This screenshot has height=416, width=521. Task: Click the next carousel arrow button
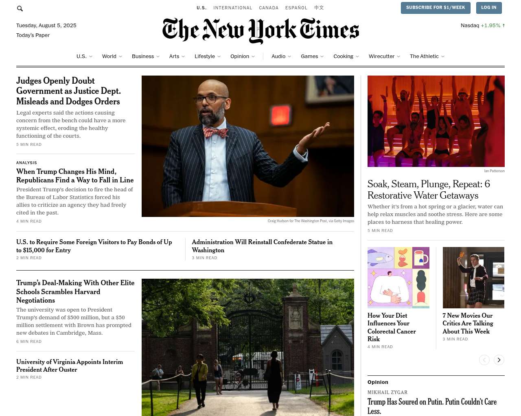tap(499, 360)
